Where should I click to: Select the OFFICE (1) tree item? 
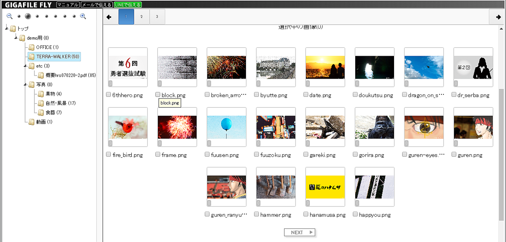47,47
